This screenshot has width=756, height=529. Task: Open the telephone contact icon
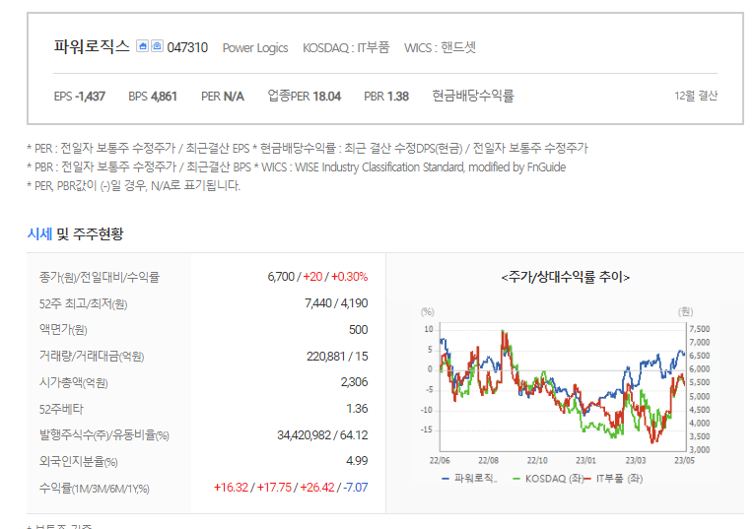pos(157,45)
